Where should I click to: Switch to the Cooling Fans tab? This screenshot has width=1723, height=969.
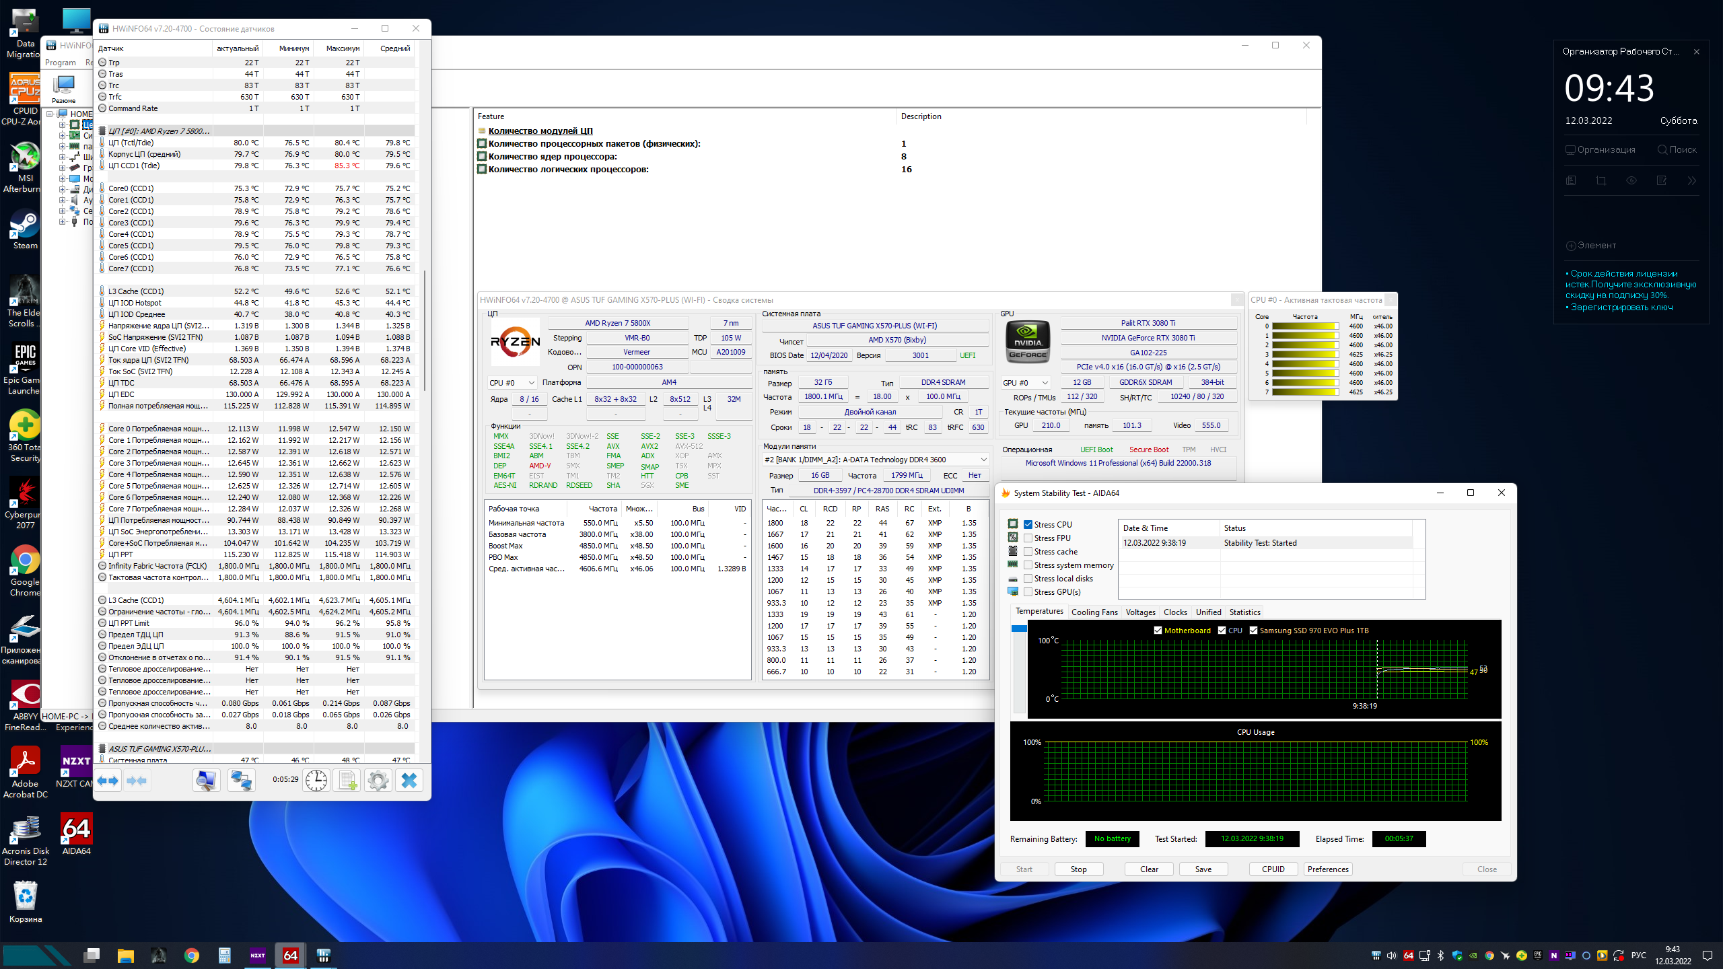pyautogui.click(x=1094, y=612)
